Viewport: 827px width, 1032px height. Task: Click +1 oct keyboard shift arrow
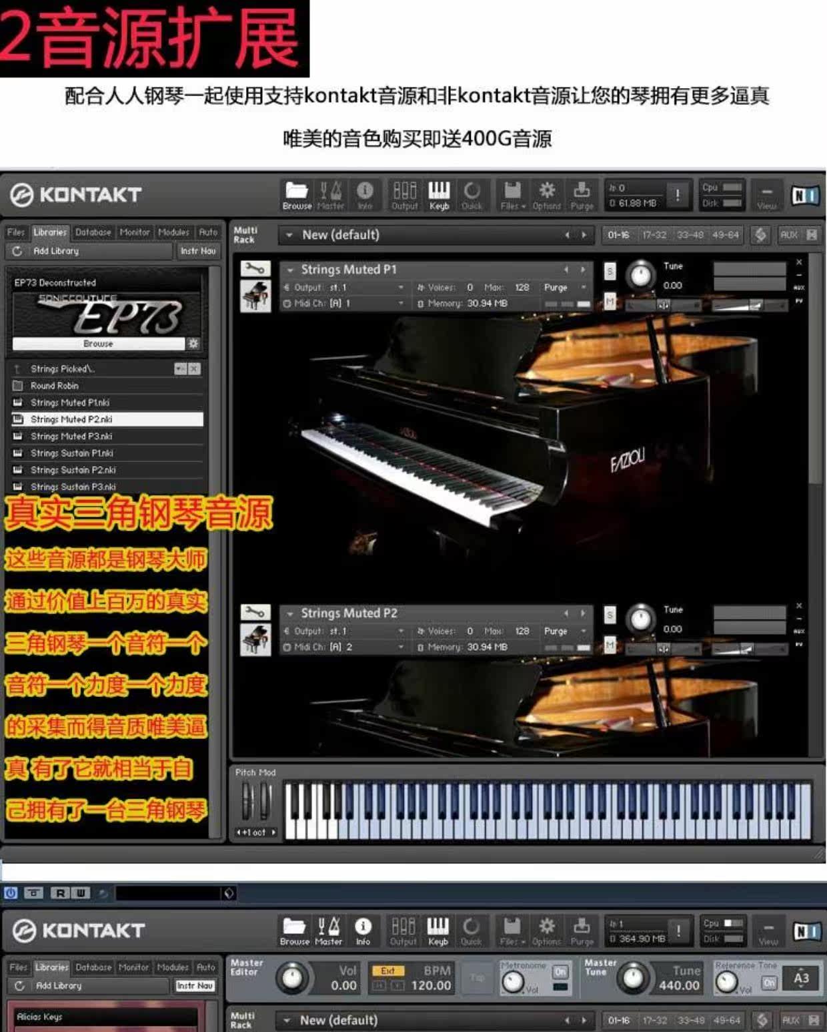[273, 832]
